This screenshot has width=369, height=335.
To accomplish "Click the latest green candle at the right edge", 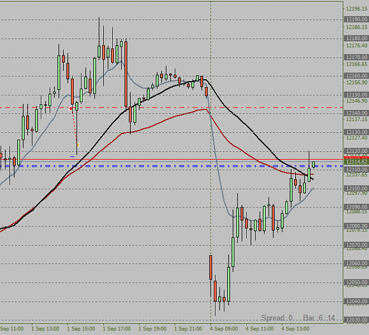I will click(314, 164).
